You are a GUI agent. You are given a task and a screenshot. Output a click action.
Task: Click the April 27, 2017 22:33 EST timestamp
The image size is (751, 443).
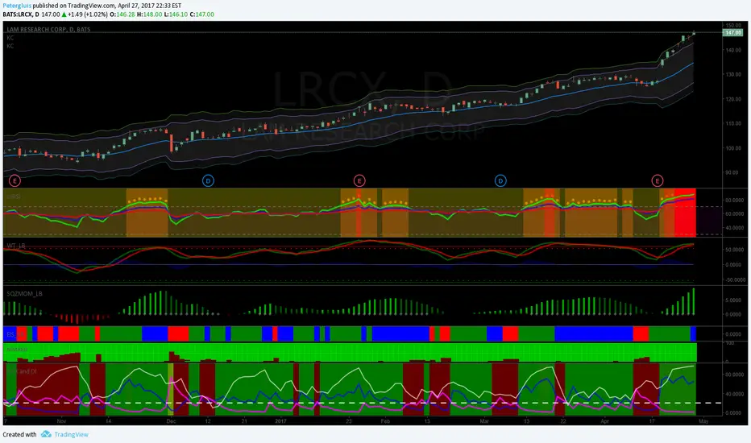149,6
